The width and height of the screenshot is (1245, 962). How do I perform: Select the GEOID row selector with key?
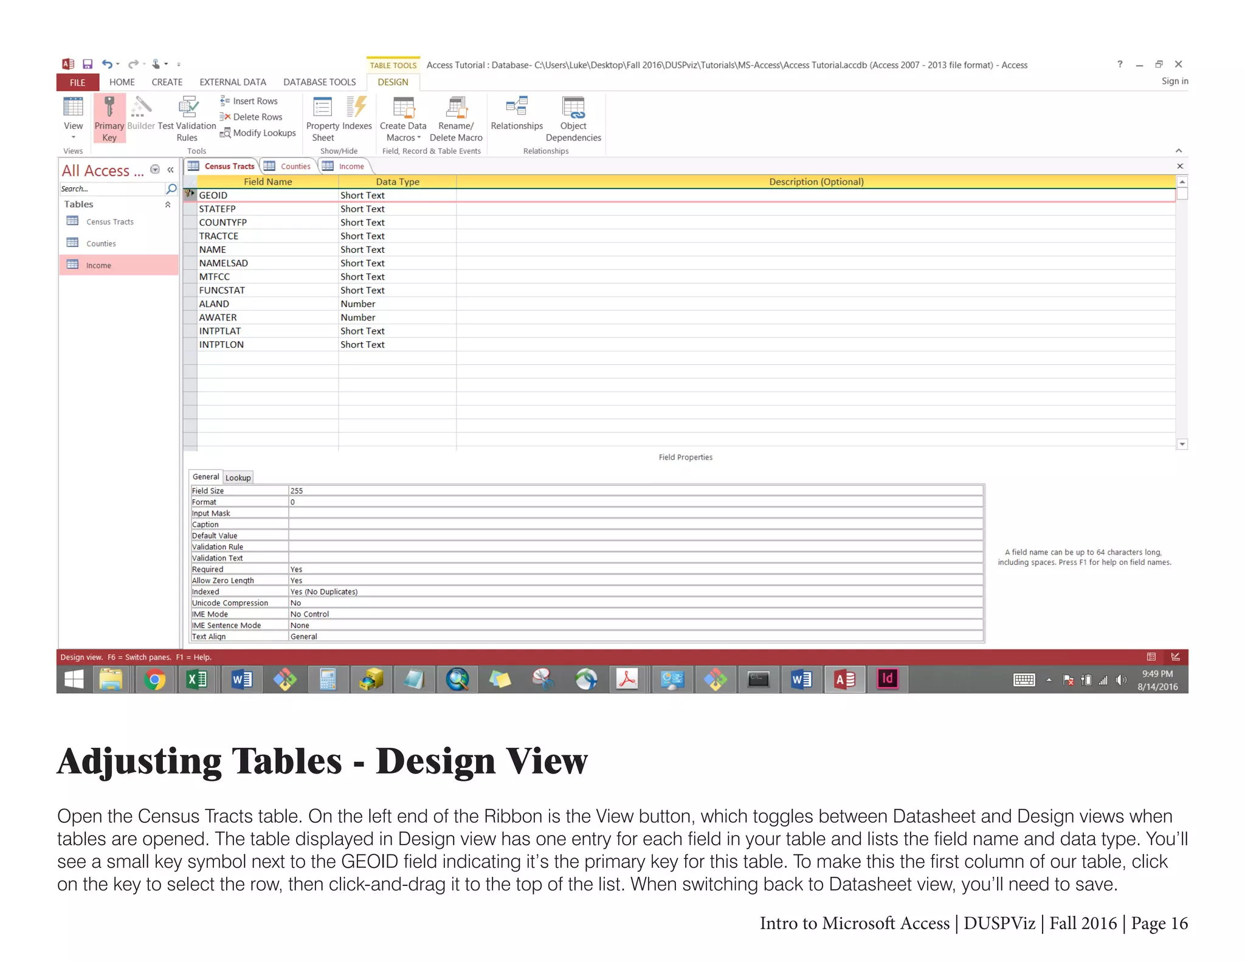[x=190, y=195]
